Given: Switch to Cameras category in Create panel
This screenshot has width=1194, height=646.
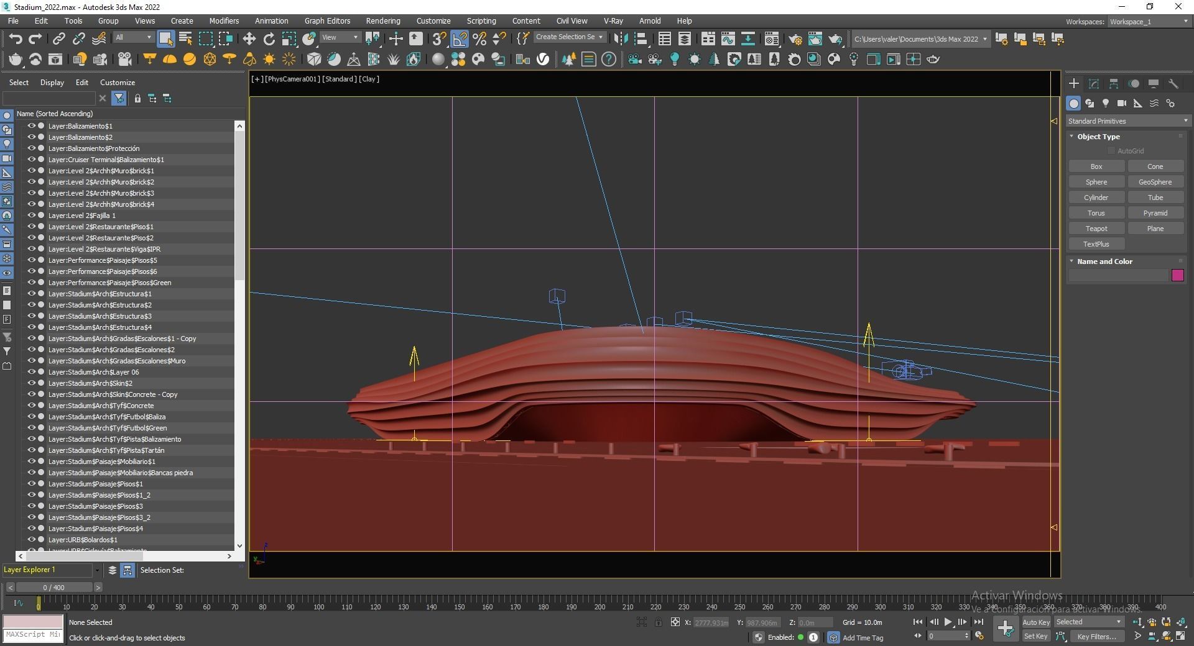Looking at the screenshot, I should point(1122,103).
